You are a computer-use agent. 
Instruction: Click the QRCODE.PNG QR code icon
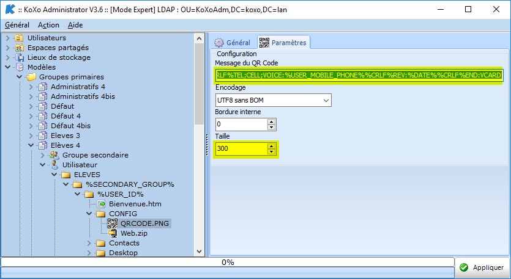pyautogui.click(x=113, y=223)
